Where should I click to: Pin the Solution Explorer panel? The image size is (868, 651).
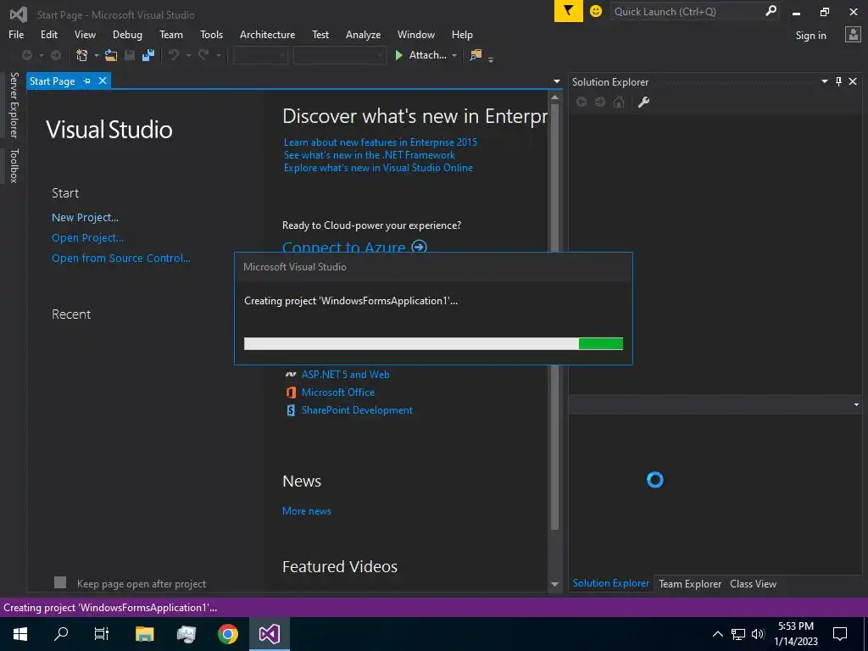[838, 82]
